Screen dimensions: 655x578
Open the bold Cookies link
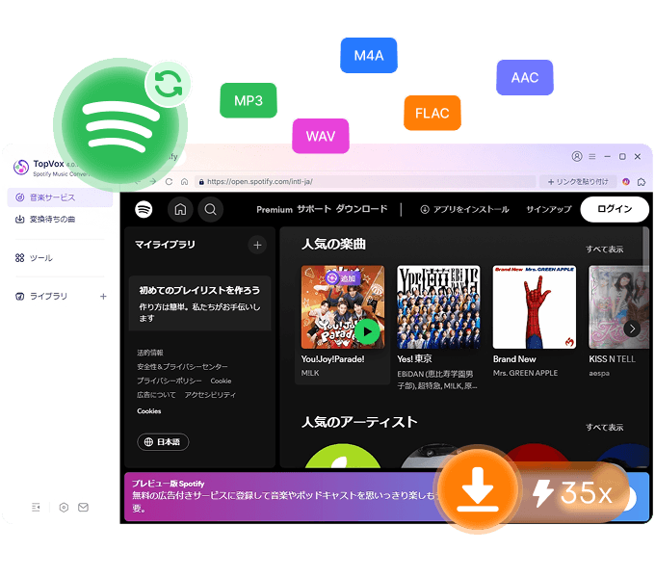point(148,411)
